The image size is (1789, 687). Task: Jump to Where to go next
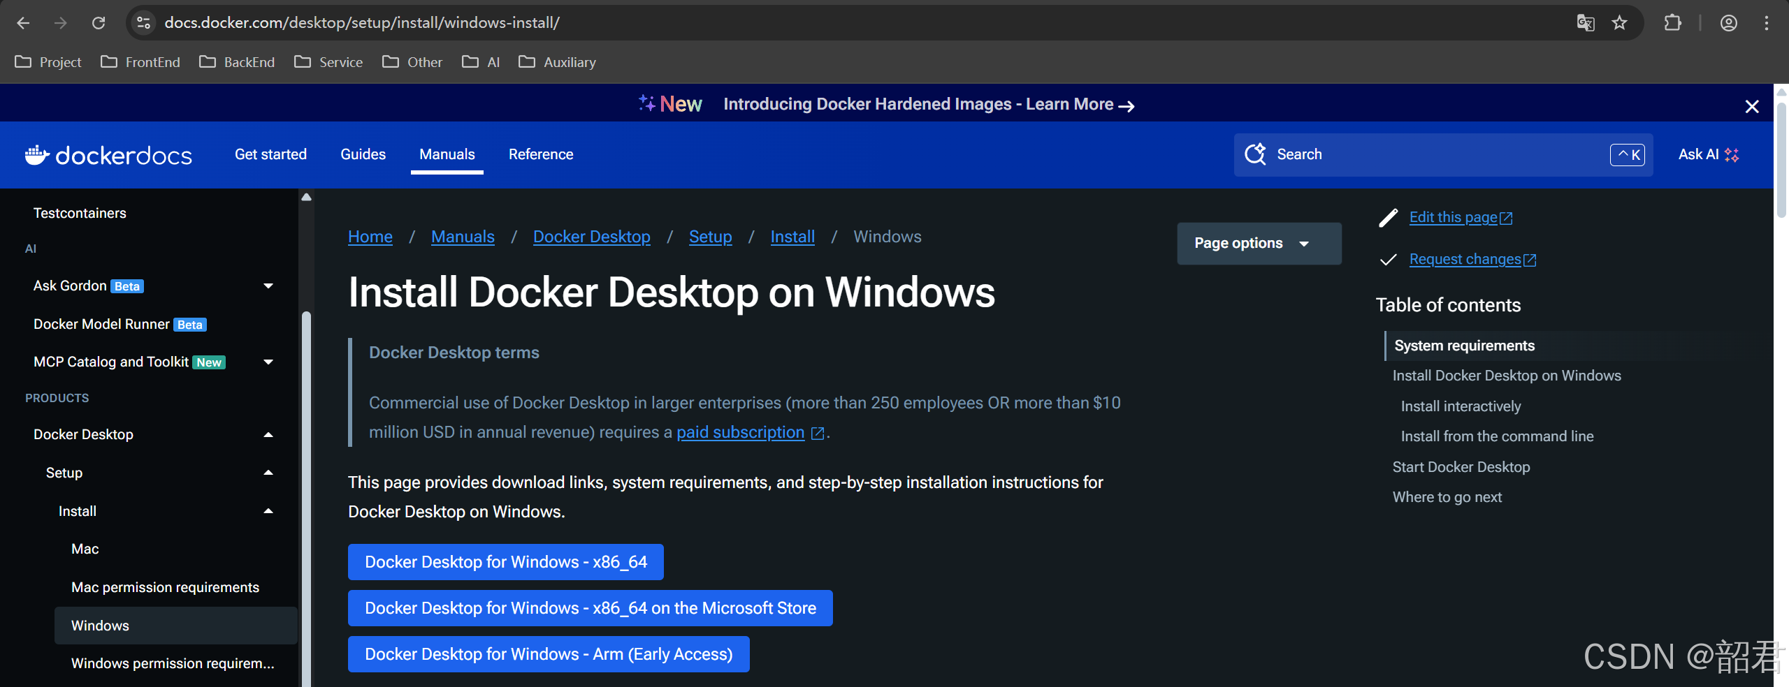click(x=1447, y=497)
